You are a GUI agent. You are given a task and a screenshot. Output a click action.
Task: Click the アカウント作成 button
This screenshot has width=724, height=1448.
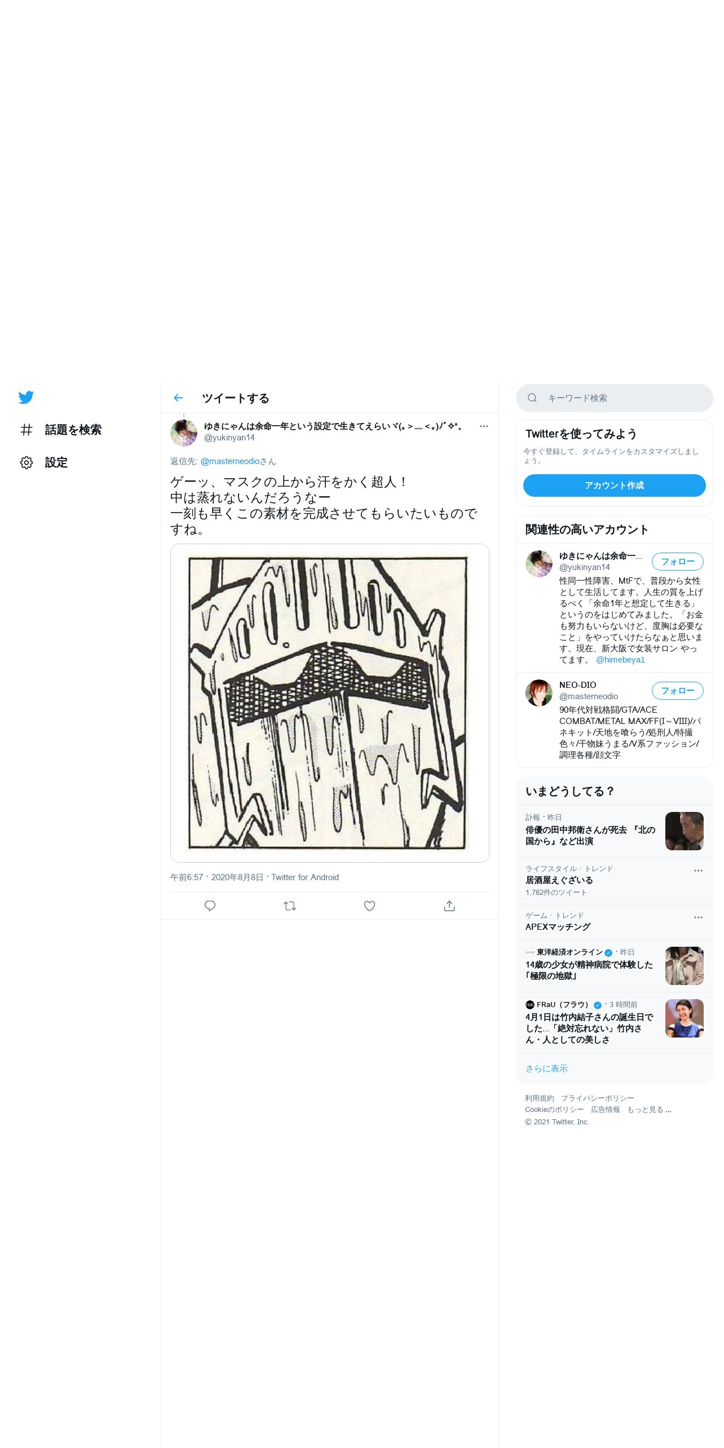(615, 485)
